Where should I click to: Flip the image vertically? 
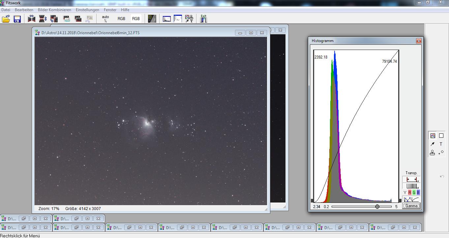click(43, 19)
